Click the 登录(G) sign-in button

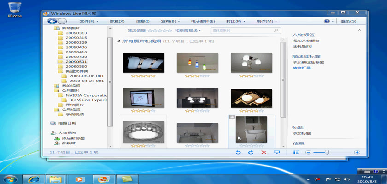[x=348, y=21]
